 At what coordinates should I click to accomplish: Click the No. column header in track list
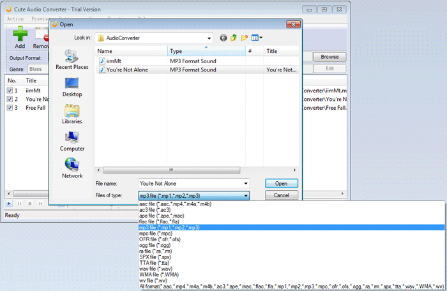coord(12,80)
